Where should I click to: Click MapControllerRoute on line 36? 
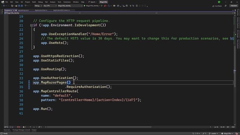click(58, 91)
